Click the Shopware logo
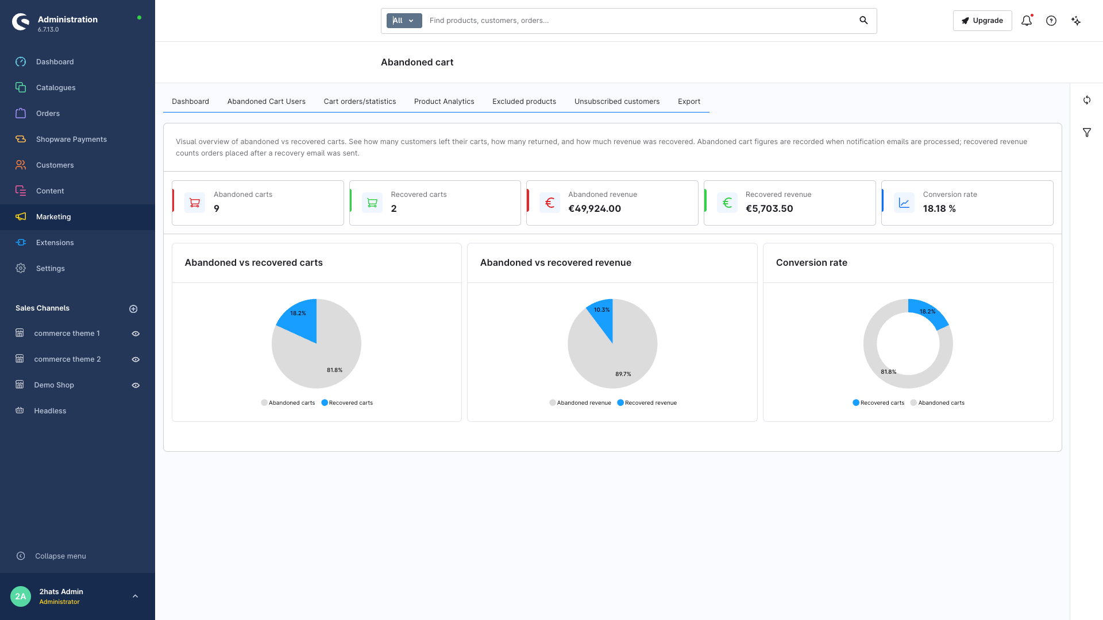 pyautogui.click(x=21, y=22)
